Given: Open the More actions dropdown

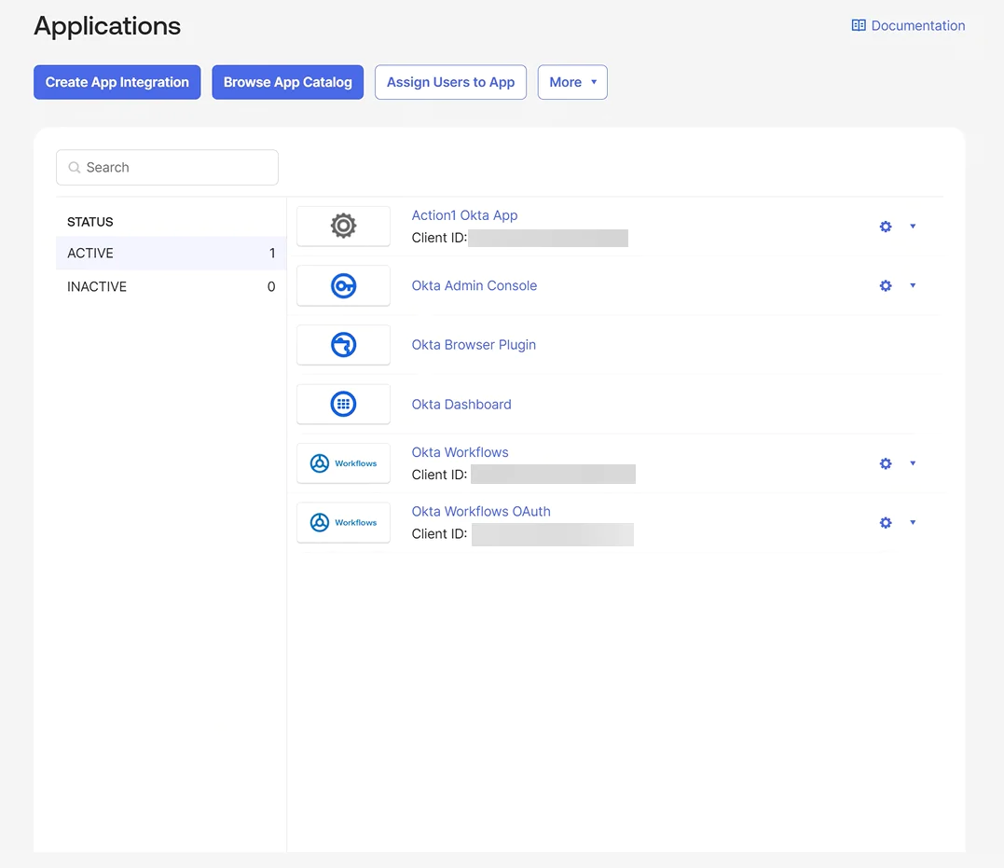Looking at the screenshot, I should (572, 82).
